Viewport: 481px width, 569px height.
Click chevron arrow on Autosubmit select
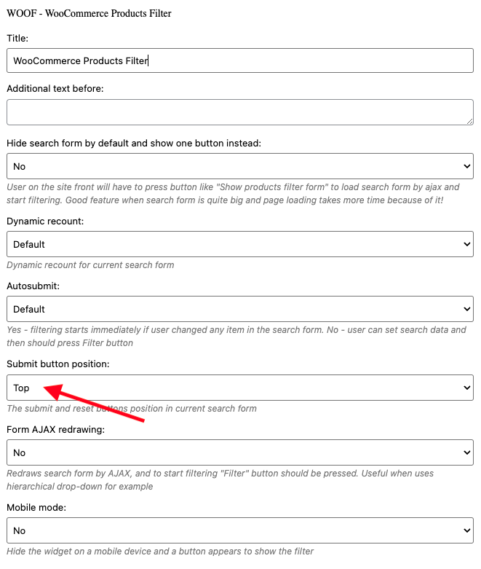click(467, 309)
